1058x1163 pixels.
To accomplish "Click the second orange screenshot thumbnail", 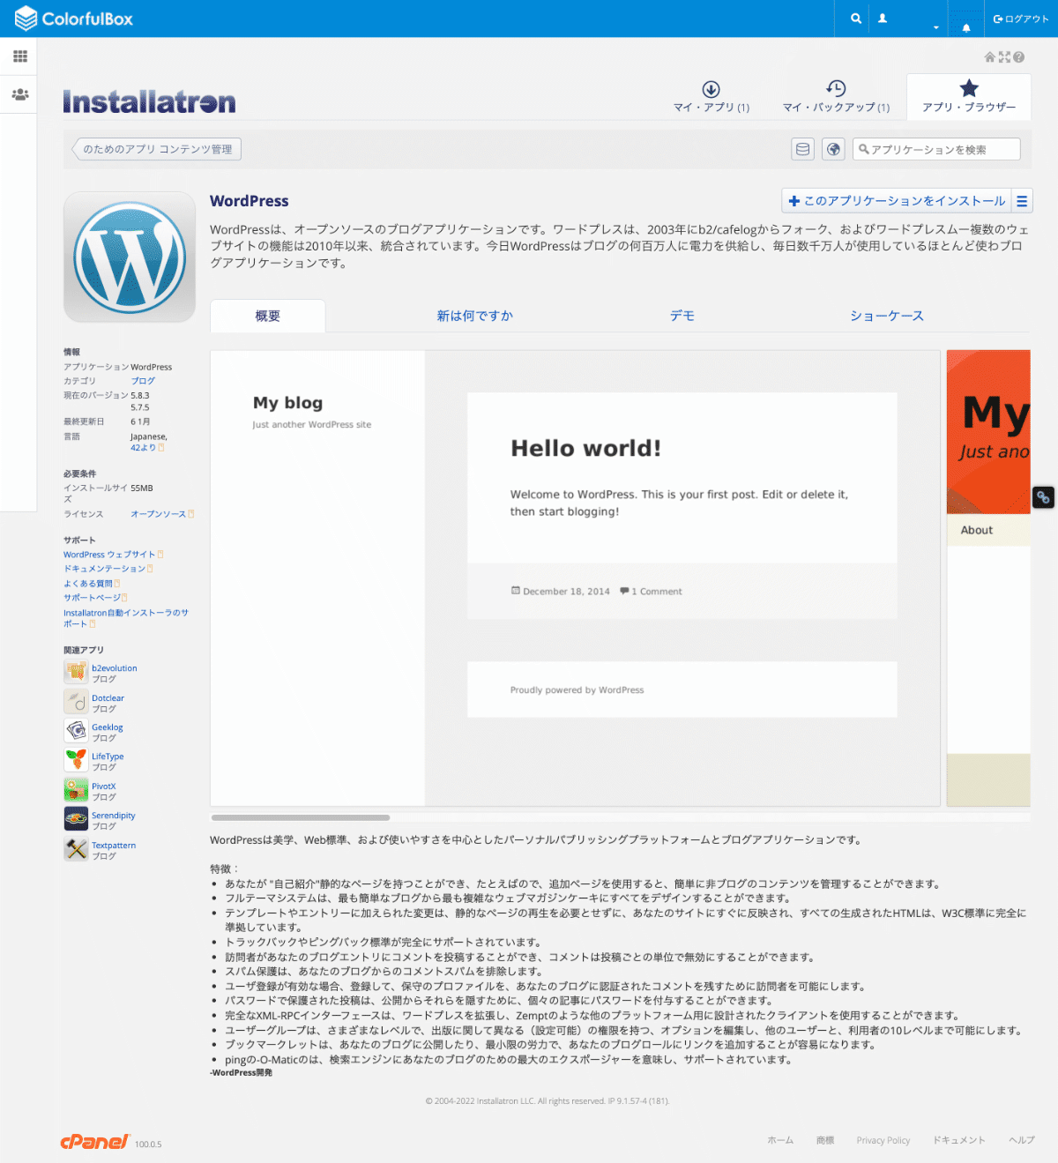I will coord(988,578).
